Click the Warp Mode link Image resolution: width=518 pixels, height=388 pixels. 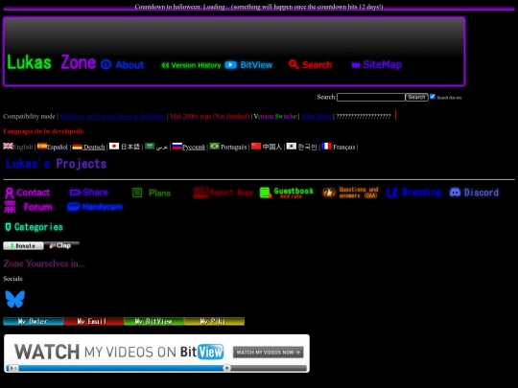317,116
